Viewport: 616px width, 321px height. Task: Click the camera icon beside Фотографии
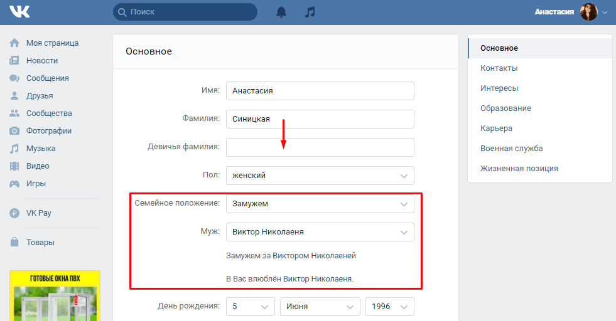tap(14, 130)
